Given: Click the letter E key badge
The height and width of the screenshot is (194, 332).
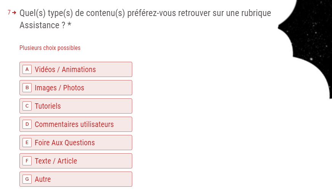Looking at the screenshot, I should pyautogui.click(x=27, y=143).
